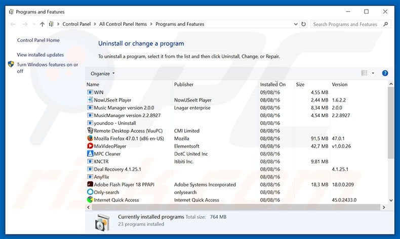
Task: Open the Help question mark icon
Action: 385,73
